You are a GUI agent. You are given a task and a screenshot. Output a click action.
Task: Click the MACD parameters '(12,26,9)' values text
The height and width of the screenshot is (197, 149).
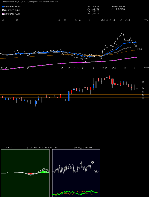point(40,147)
